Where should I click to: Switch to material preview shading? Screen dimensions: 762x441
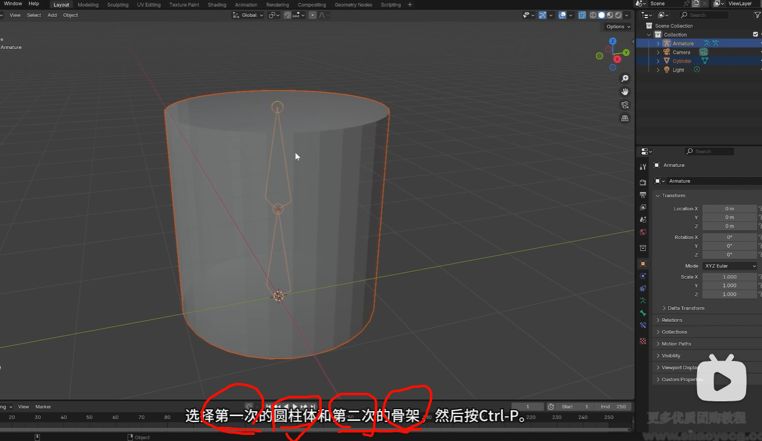point(610,15)
